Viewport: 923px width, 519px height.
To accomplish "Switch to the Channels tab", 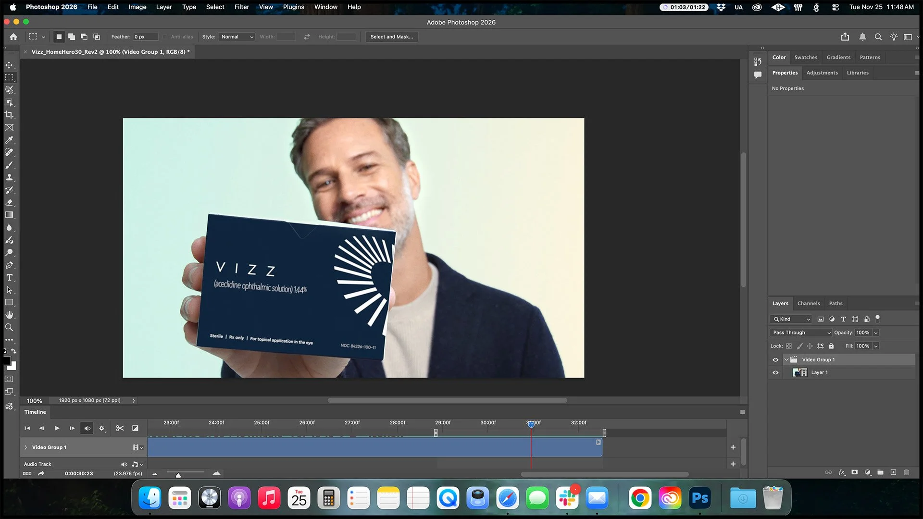I will click(x=809, y=303).
